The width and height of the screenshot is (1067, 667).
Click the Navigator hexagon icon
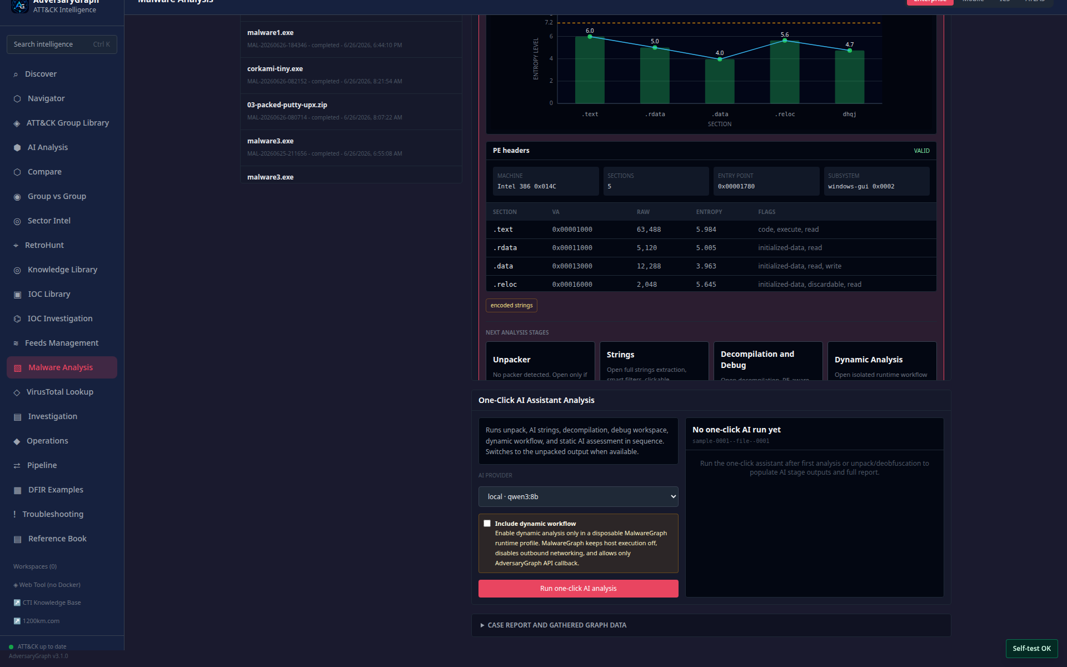17,99
